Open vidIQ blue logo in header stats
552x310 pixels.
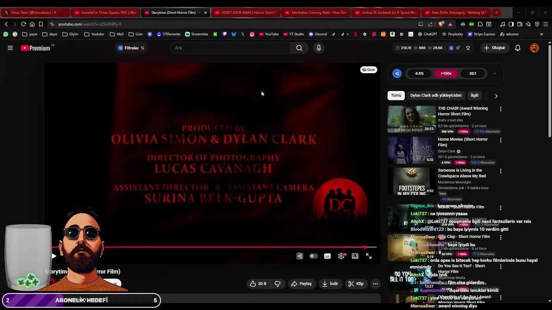(x=451, y=48)
